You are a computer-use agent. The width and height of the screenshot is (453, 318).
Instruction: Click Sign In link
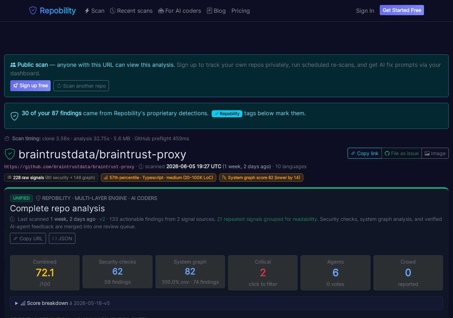coord(365,11)
